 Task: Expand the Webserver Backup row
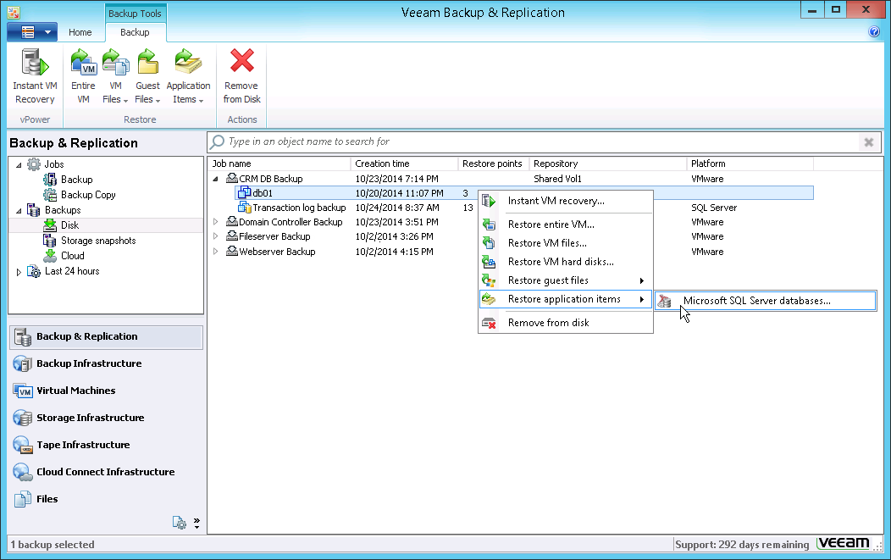216,252
